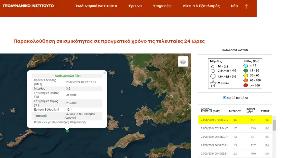Expand the Υπηρεσίες menu

pyautogui.click(x=162, y=6)
